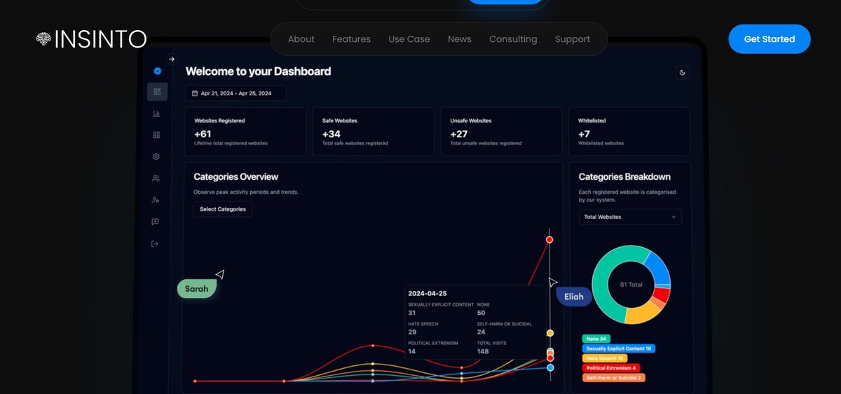Click the INSINTO brain logo
The height and width of the screenshot is (394, 841).
point(44,39)
